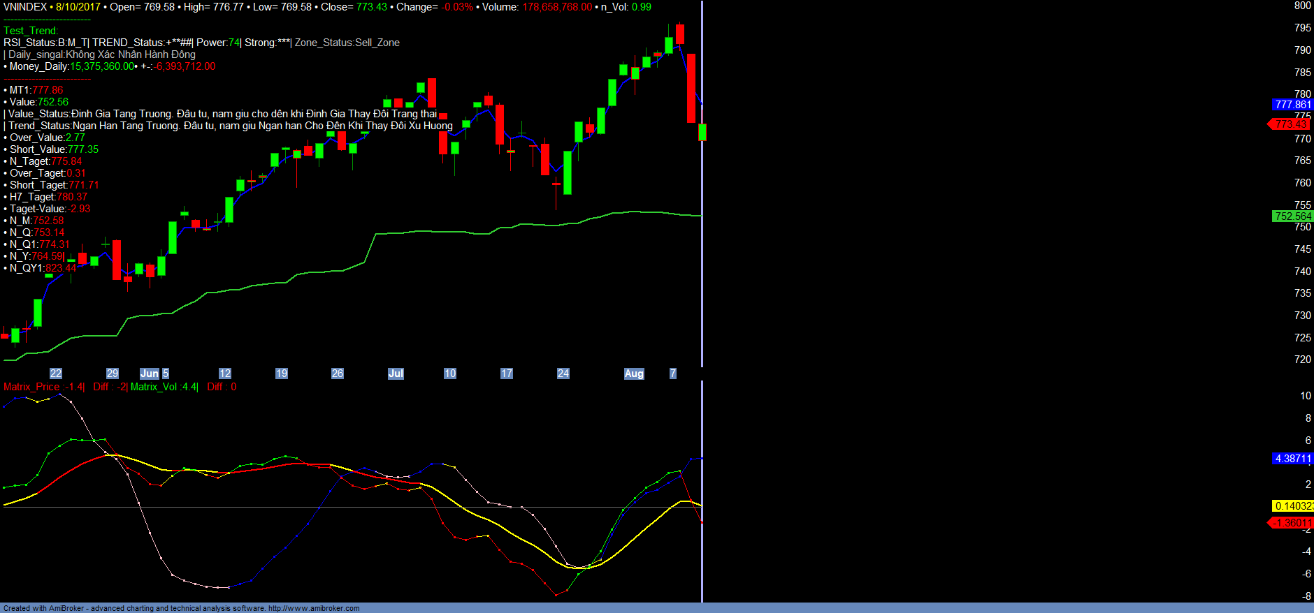This screenshot has height=613, width=1314.
Task: Click the red -1.36011 indicator tag
Action: click(1291, 523)
